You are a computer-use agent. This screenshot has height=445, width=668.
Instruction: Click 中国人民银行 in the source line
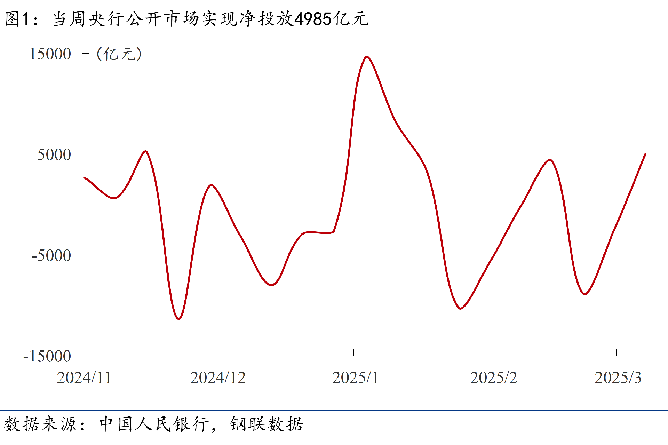[154, 424]
